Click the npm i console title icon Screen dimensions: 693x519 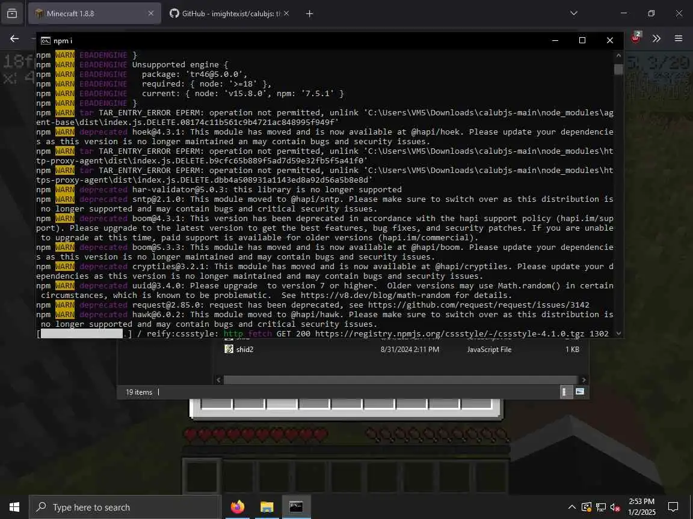pos(46,41)
